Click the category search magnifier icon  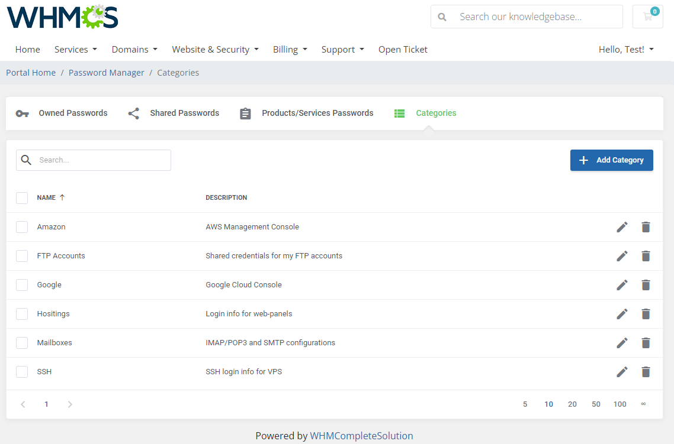pyautogui.click(x=26, y=160)
